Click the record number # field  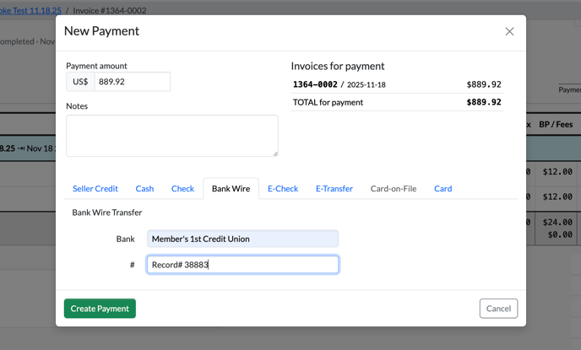click(242, 265)
